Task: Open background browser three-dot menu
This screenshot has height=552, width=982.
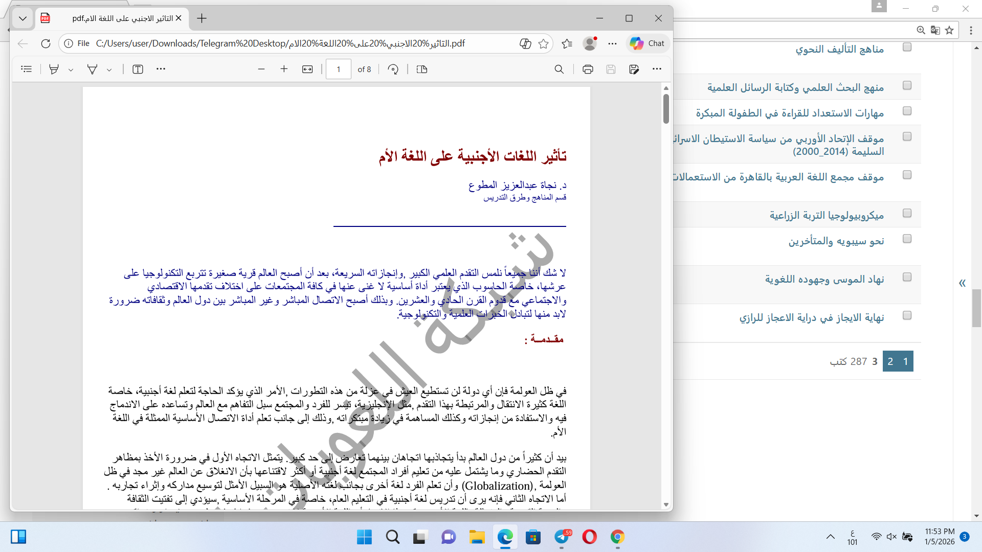Action: coord(971,30)
